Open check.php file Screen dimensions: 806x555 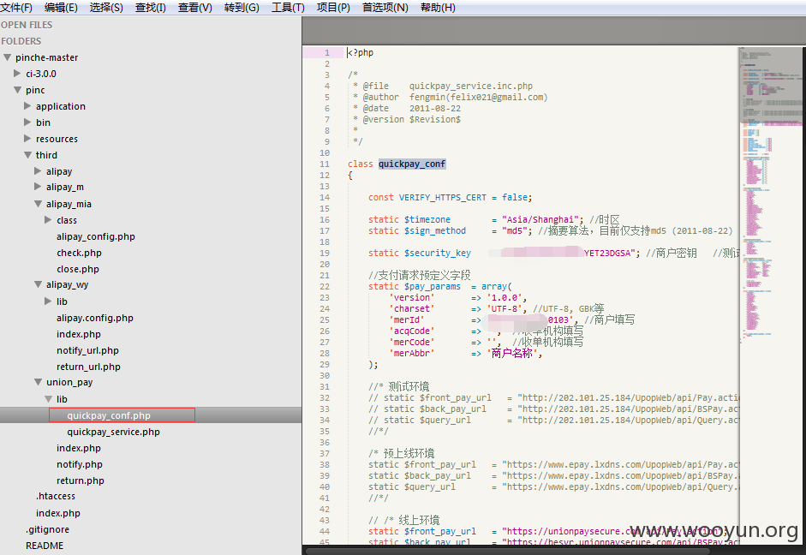click(x=79, y=253)
